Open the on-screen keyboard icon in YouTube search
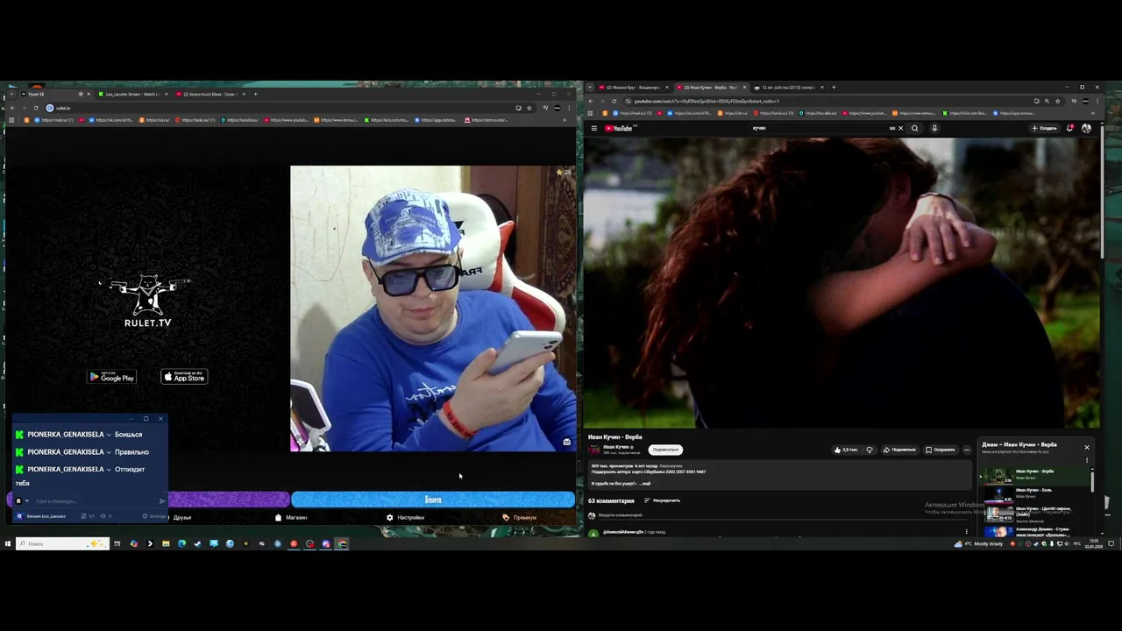Screen dimensions: 1122x631 coord(892,128)
